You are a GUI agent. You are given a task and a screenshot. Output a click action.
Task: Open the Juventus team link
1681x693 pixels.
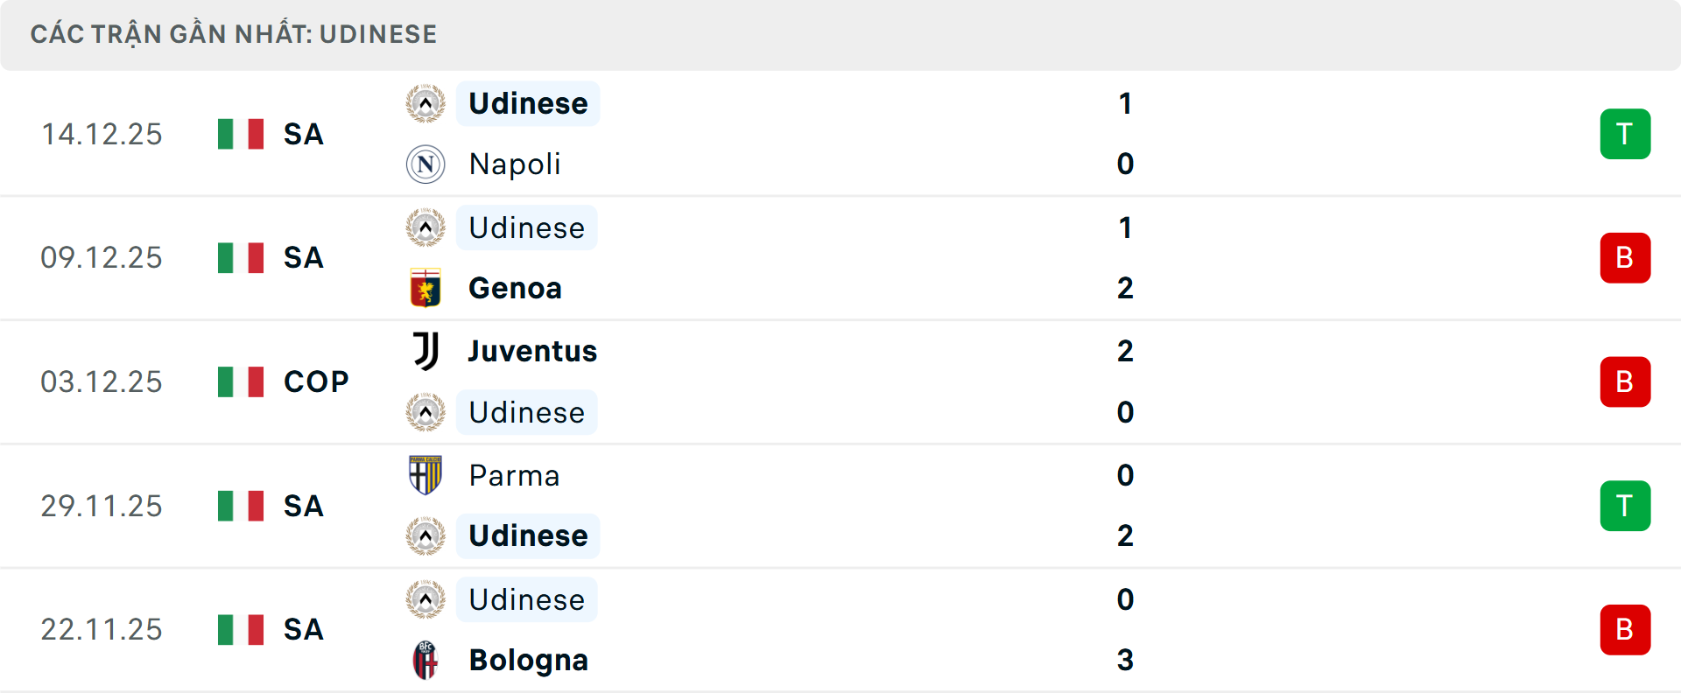tap(532, 351)
